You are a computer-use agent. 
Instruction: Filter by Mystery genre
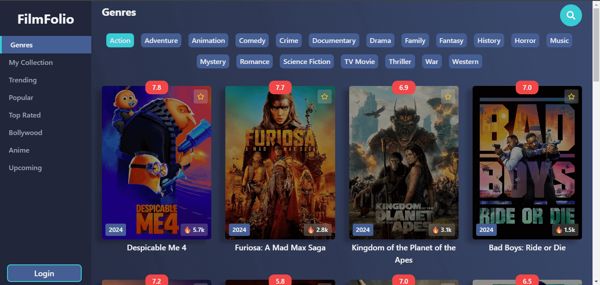(x=213, y=61)
